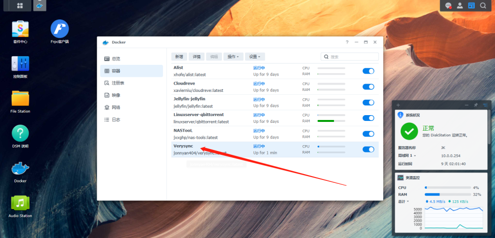Click the qbittorrent green RAM usage bar
The width and height of the screenshot is (495, 238).
pyautogui.click(x=331, y=121)
